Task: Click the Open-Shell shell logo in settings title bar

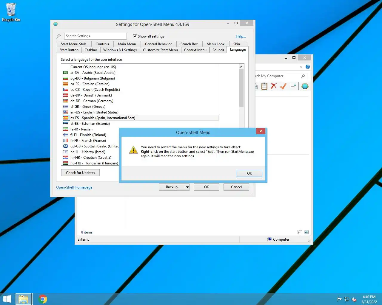Action: click(x=56, y=24)
